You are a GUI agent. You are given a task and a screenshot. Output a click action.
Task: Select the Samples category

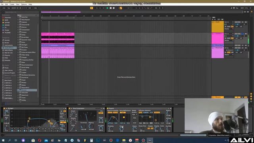tap(7, 60)
